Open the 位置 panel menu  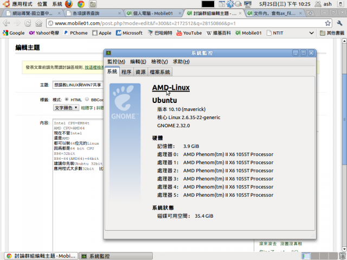coord(42,4)
